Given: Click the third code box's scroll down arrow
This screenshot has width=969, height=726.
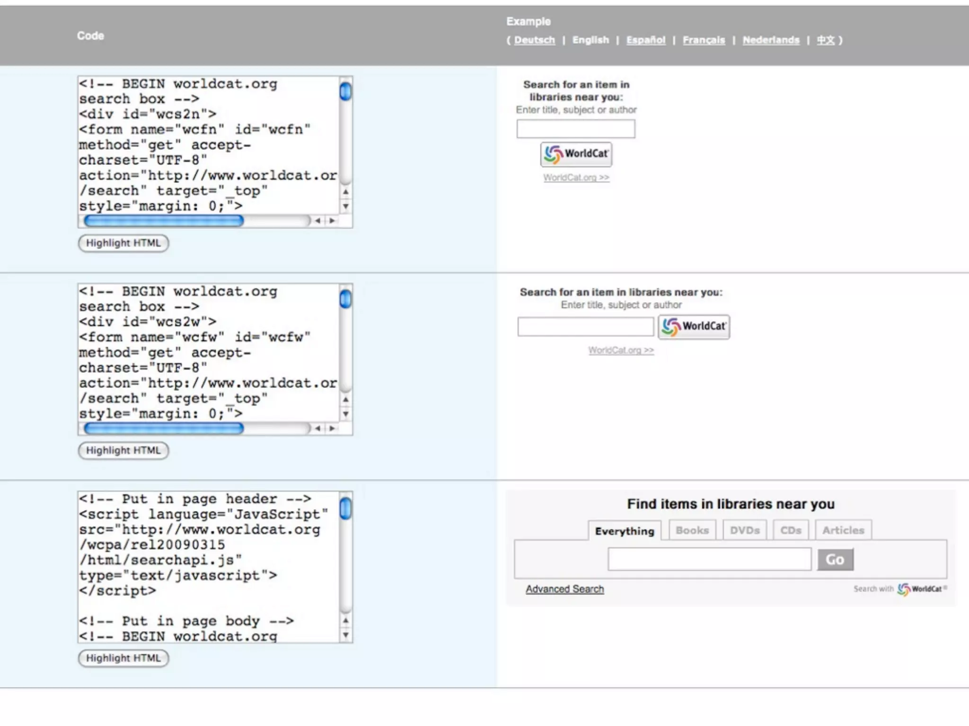Looking at the screenshot, I should (x=346, y=635).
